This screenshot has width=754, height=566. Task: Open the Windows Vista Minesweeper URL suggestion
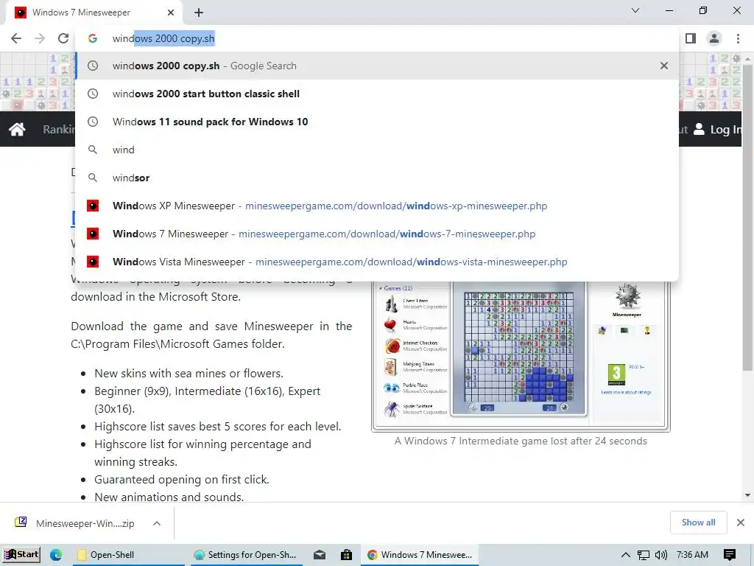[377, 262]
